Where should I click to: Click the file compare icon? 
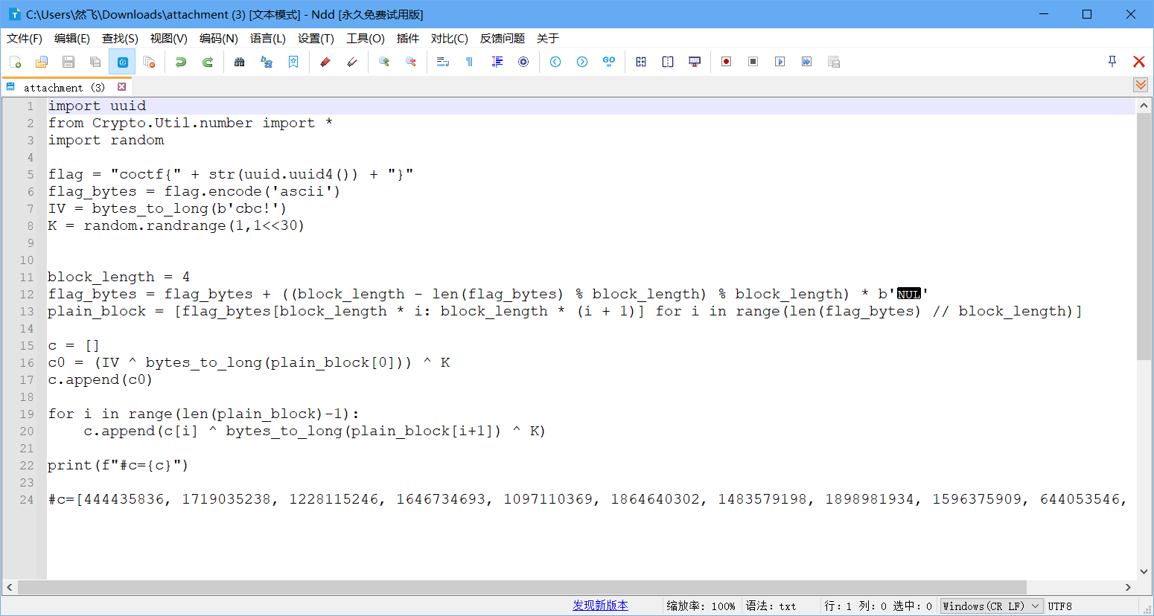[x=641, y=62]
